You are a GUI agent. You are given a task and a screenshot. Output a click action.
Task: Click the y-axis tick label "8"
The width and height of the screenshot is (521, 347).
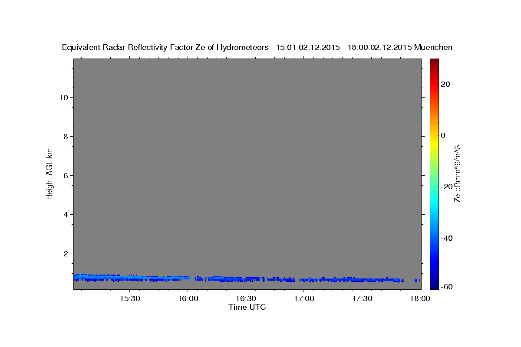pyautogui.click(x=65, y=137)
